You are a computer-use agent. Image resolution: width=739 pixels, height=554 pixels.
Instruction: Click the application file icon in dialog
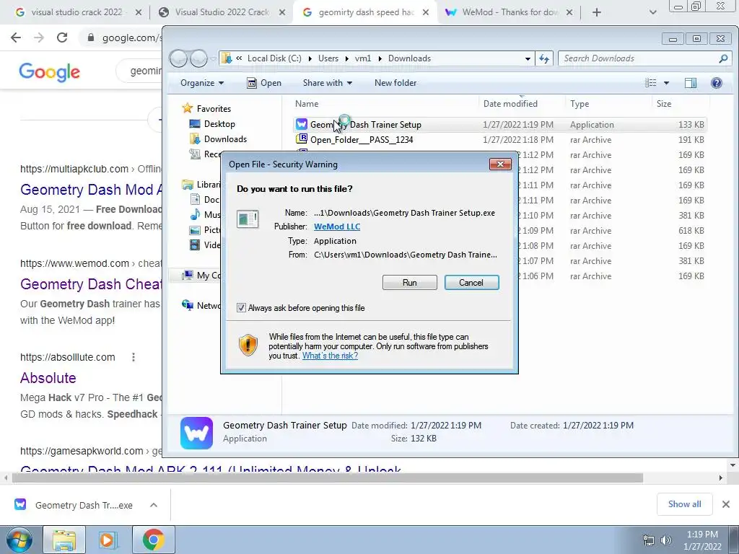point(248,219)
